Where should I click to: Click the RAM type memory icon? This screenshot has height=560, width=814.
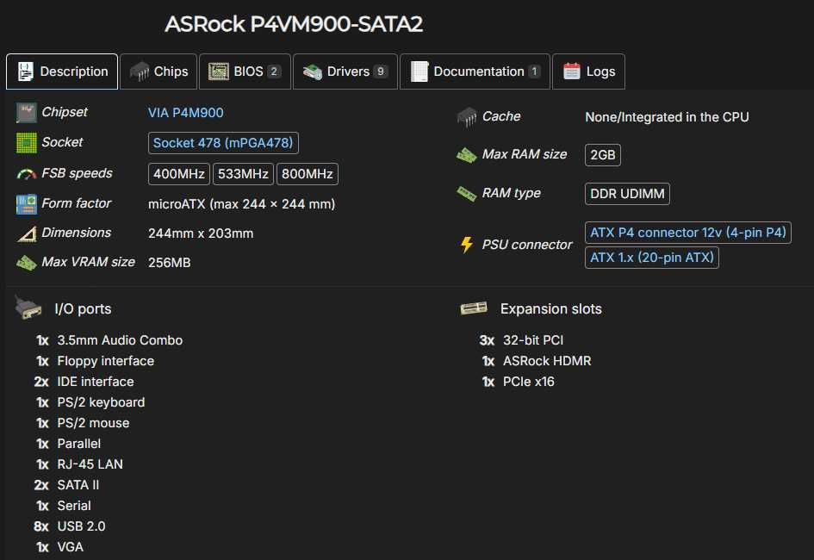click(x=467, y=194)
